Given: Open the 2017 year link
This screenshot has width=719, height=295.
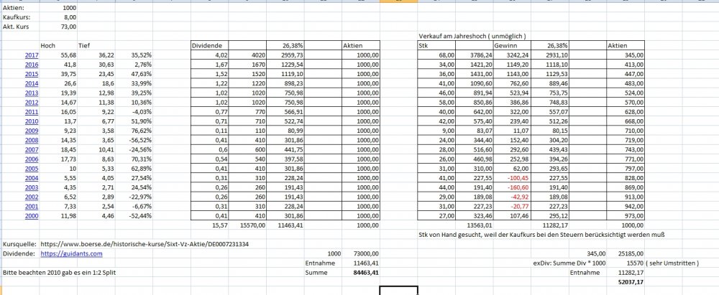Looking at the screenshot, I should (32, 55).
